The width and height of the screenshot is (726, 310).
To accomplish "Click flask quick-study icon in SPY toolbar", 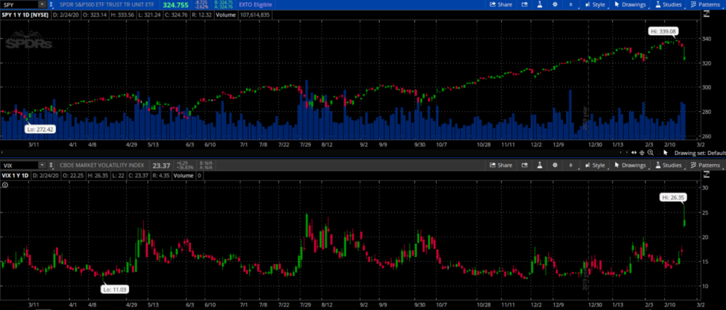I will point(540,5).
